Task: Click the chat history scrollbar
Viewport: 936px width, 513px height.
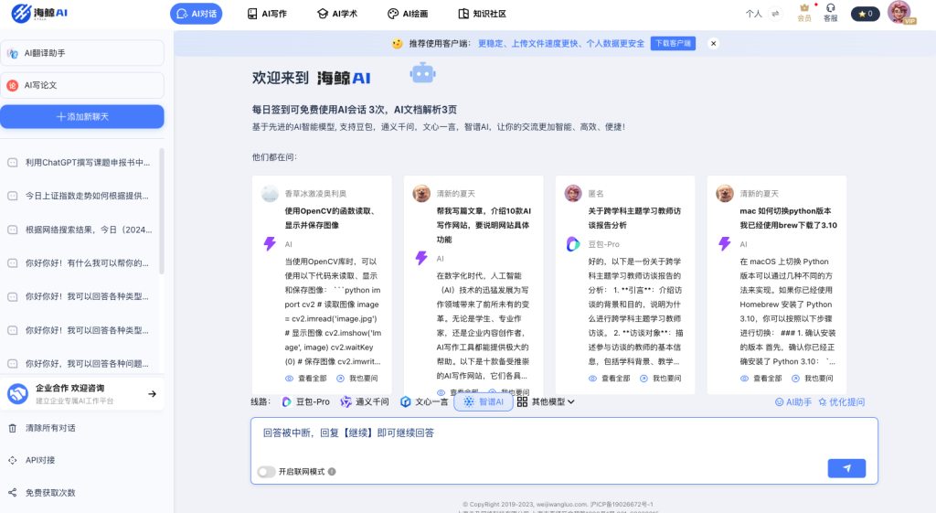Action: click(x=162, y=211)
